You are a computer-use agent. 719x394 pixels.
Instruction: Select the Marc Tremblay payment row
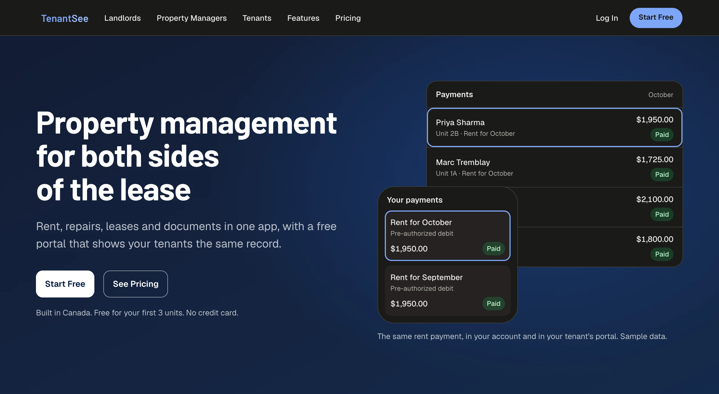click(x=554, y=167)
